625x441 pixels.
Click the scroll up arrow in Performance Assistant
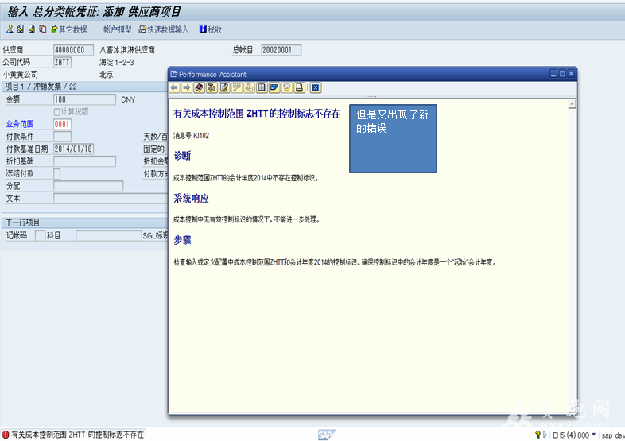click(572, 104)
